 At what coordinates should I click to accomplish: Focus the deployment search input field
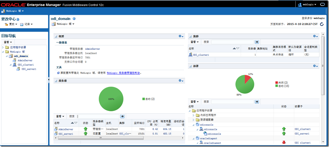(x=232, y=102)
